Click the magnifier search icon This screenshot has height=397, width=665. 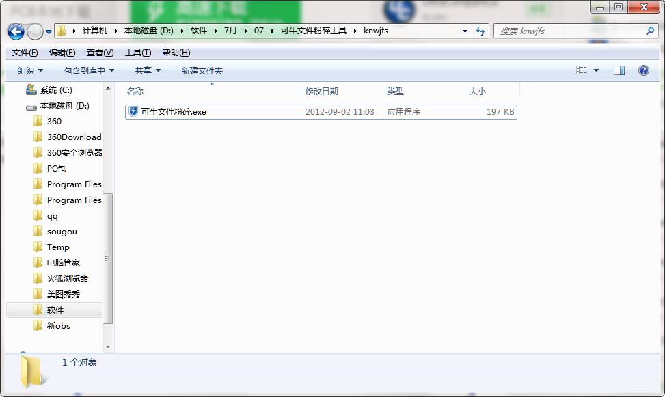point(650,31)
